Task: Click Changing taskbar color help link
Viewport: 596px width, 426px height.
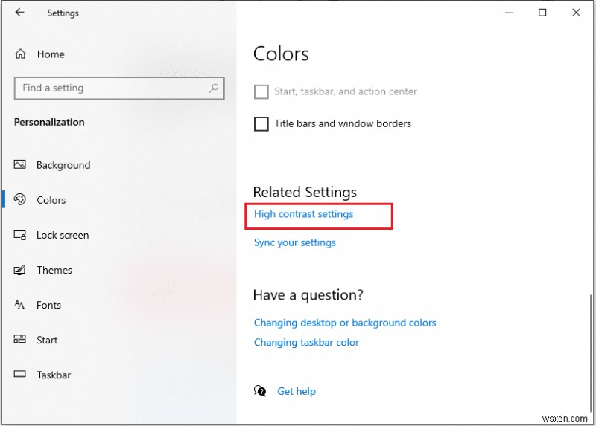Action: [306, 343]
